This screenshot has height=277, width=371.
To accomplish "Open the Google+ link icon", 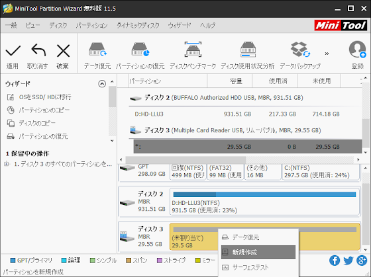I will pyautogui.click(x=362, y=260).
